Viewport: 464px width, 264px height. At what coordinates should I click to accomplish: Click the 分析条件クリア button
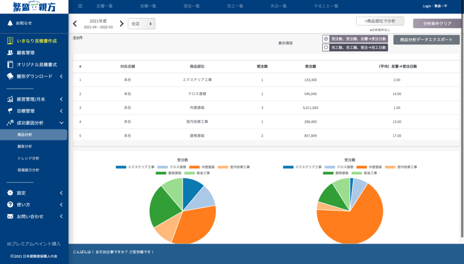[x=437, y=24]
